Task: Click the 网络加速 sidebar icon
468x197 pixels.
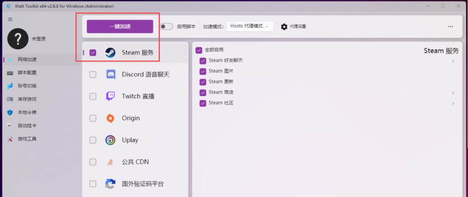Action: (x=10, y=59)
